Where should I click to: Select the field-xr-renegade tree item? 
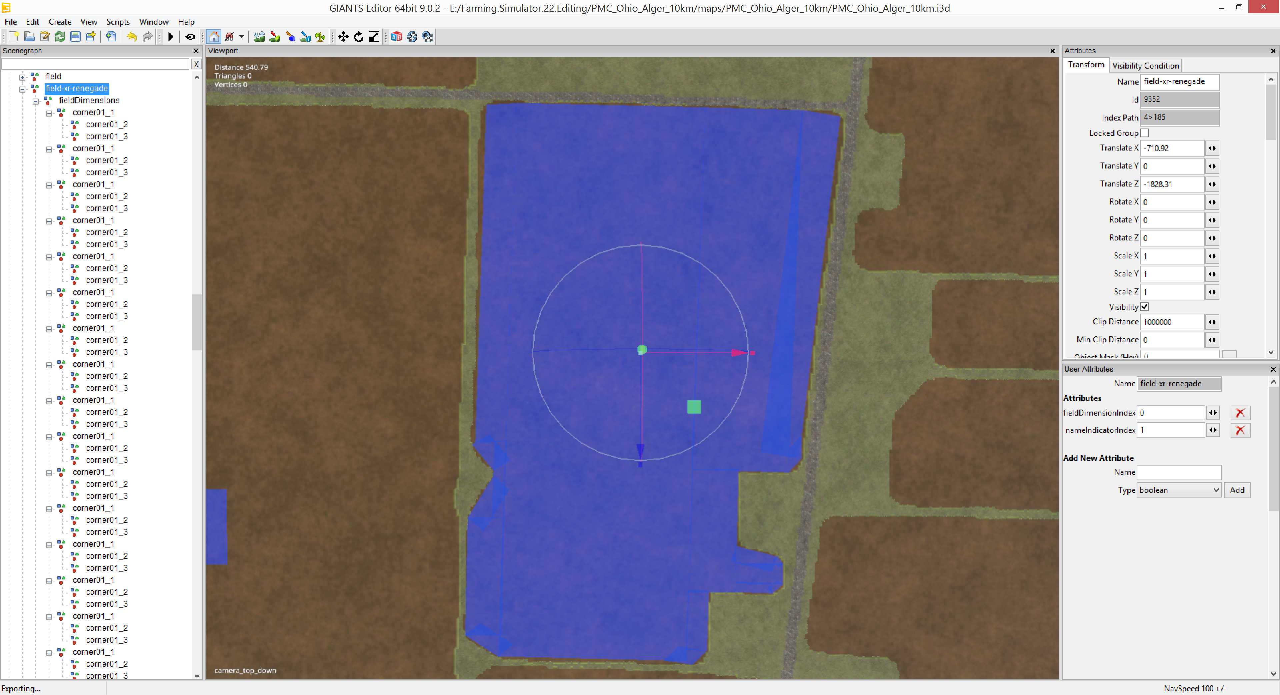77,89
